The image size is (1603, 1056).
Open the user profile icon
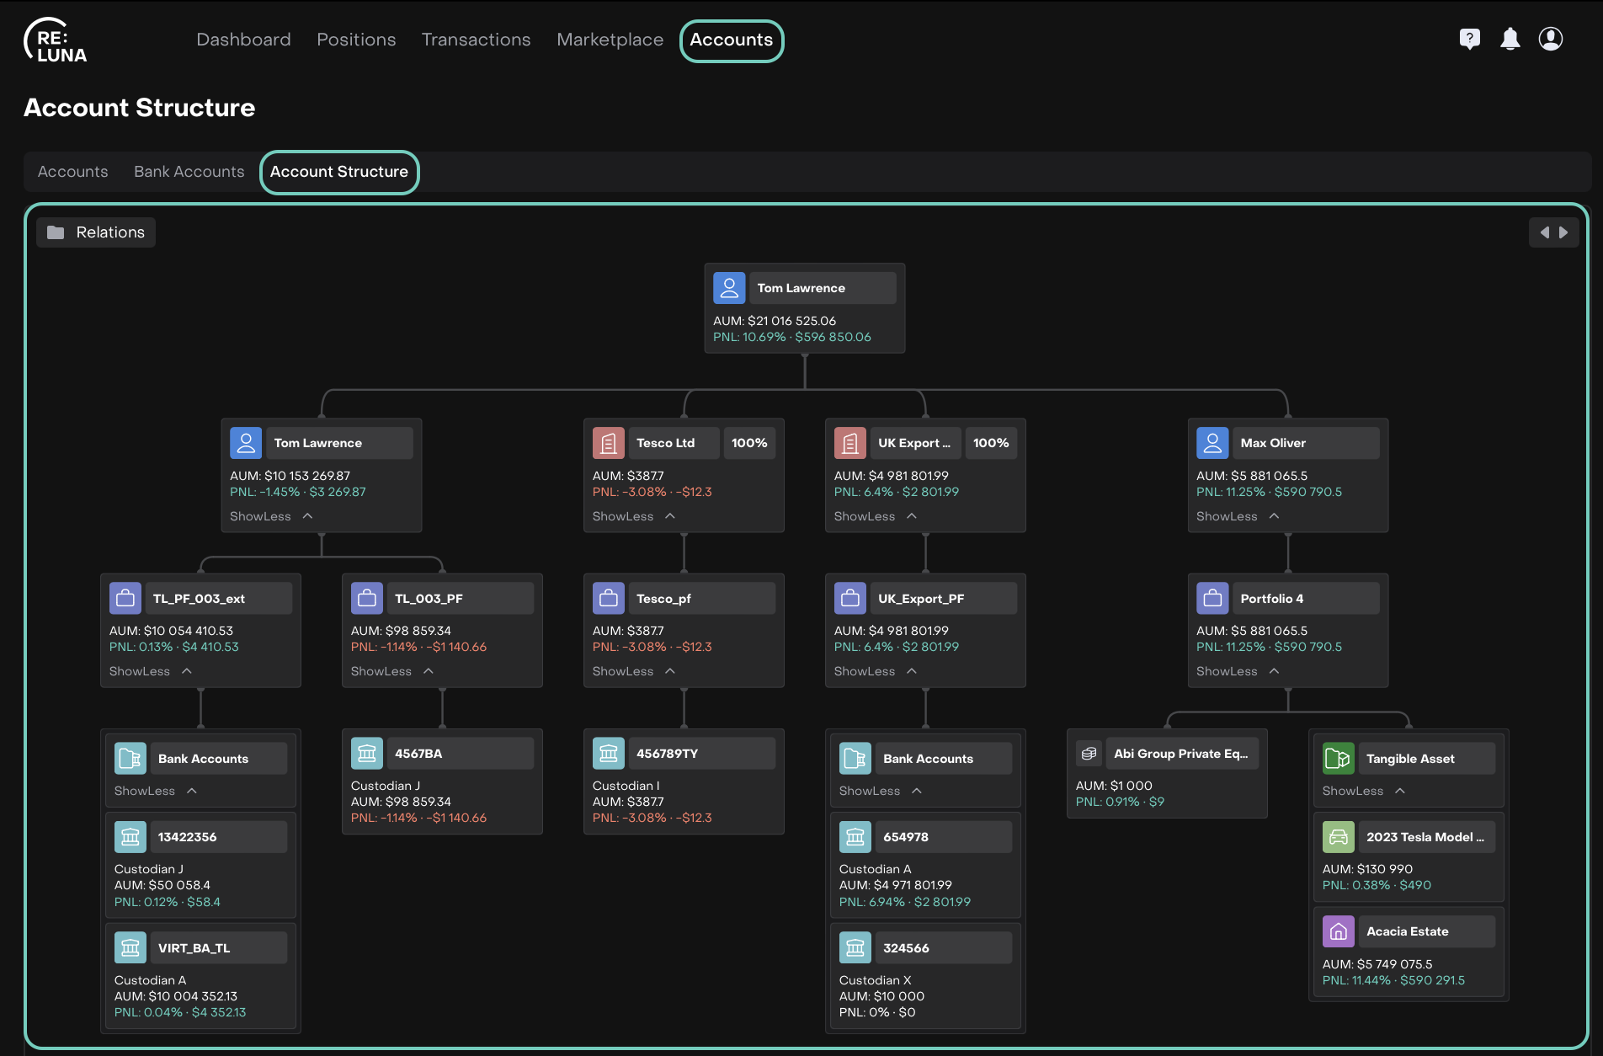tap(1550, 40)
